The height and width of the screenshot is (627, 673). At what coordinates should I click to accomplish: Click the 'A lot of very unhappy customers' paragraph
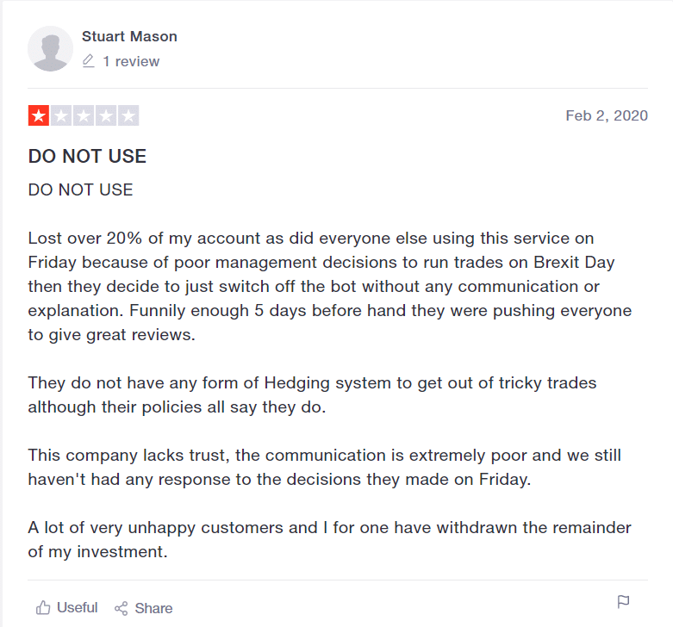330,539
